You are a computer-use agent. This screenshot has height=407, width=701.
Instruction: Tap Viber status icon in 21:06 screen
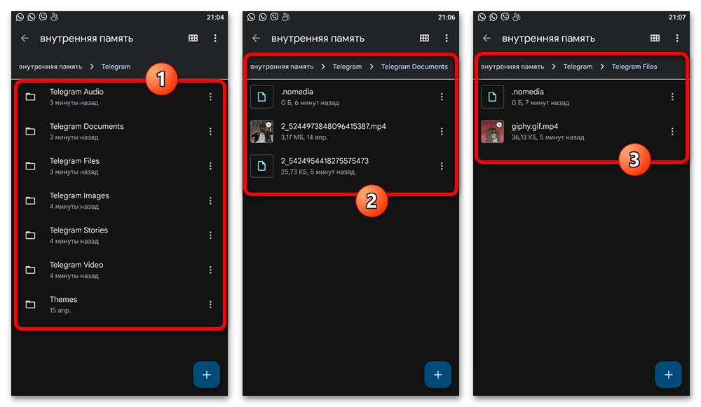pos(274,17)
